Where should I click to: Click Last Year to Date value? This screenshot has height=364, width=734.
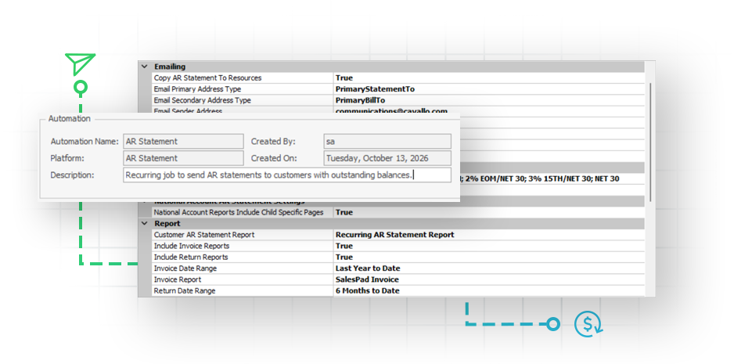point(368,268)
